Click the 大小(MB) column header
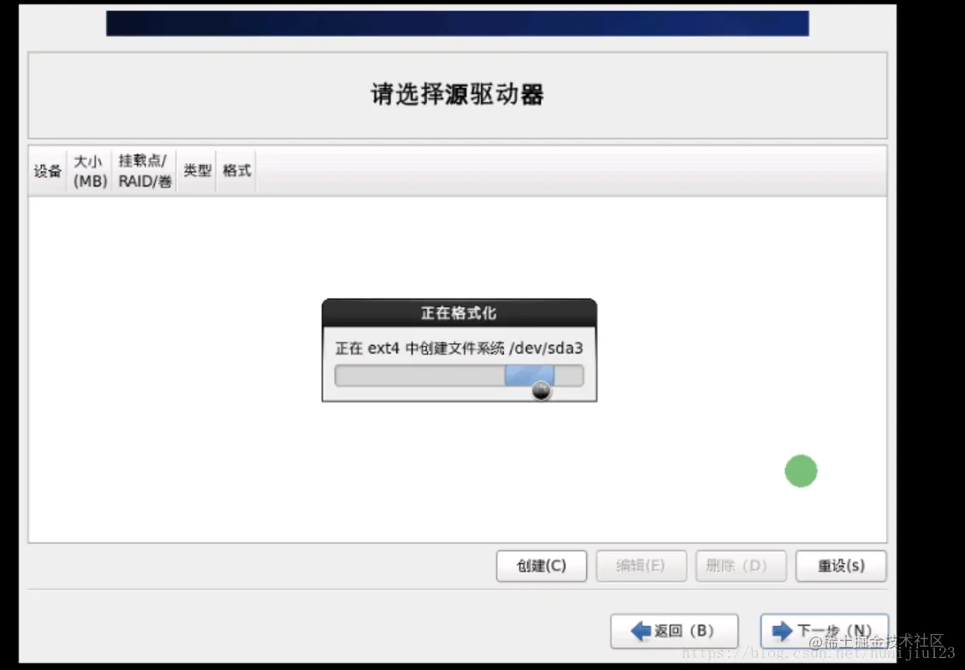The height and width of the screenshot is (670, 965). (x=89, y=170)
